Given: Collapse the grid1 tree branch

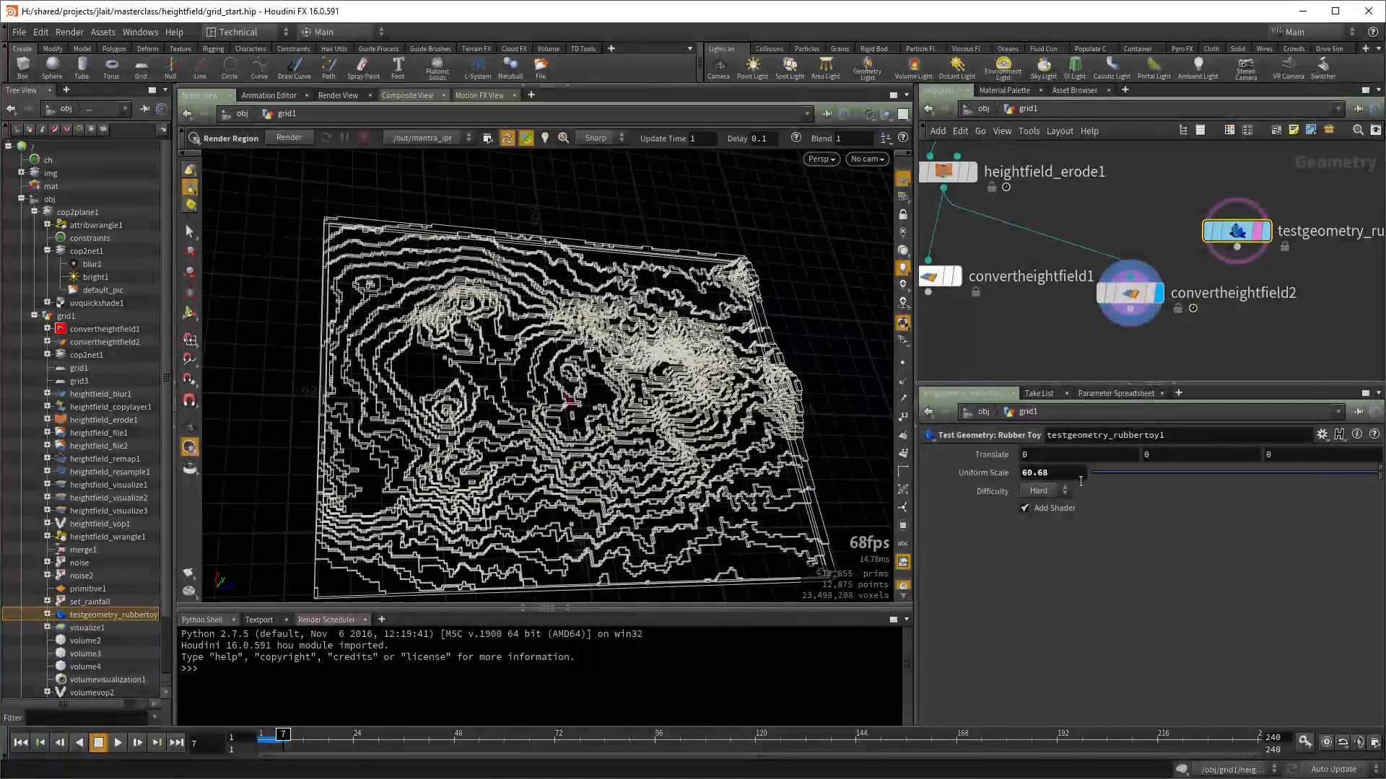Looking at the screenshot, I should point(35,315).
